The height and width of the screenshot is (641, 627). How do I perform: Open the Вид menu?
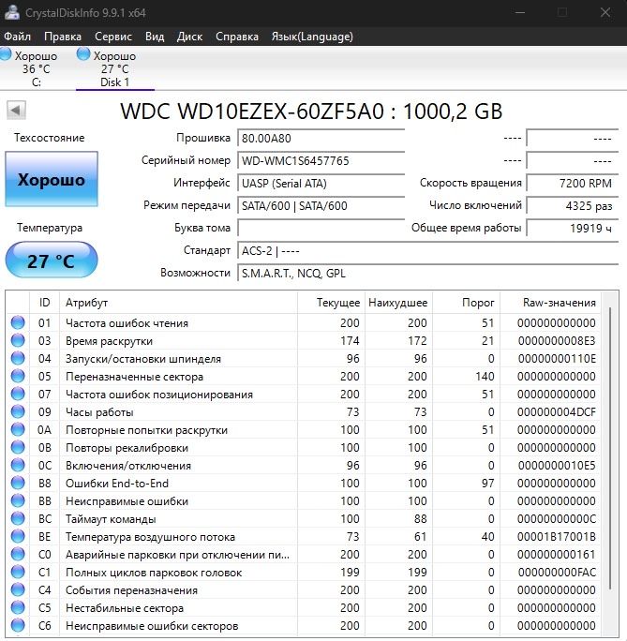point(155,37)
